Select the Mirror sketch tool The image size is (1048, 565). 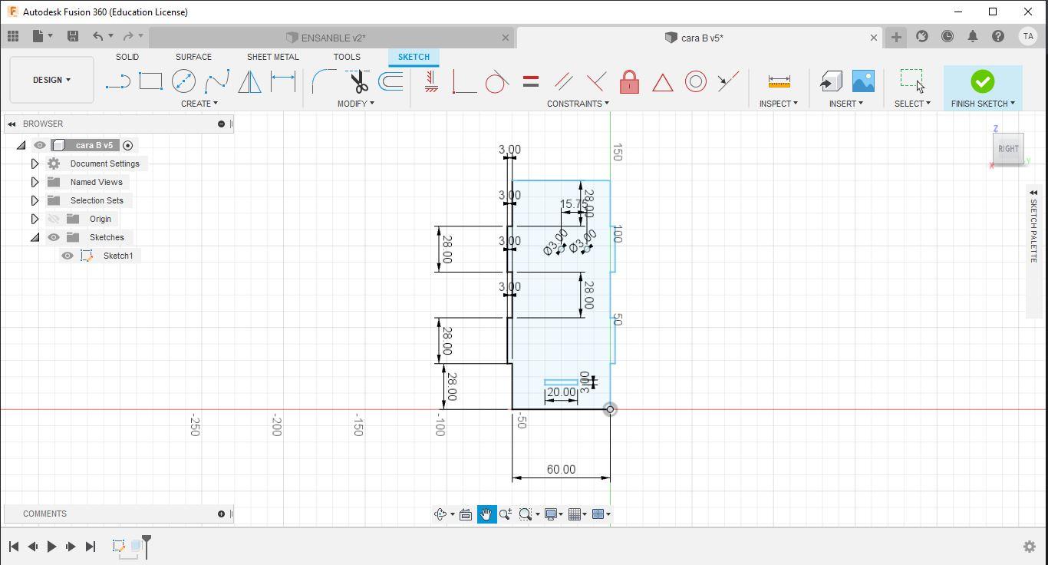249,81
